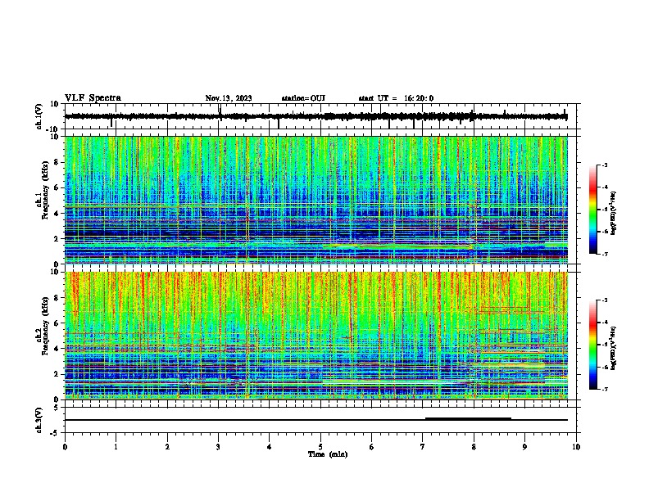Click the "8" tick on the Time axis

point(474,447)
